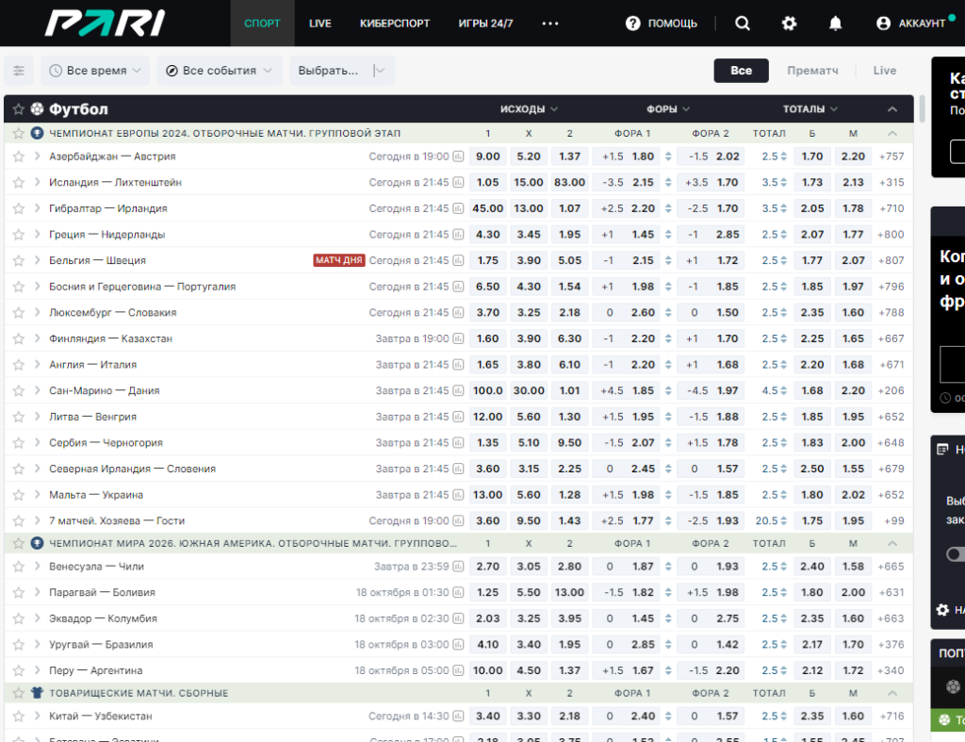
Task: Expand the Исландия — Лихтенштейн match row
Action: (38, 182)
